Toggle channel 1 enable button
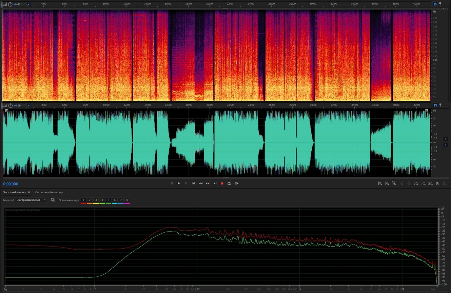The width and height of the screenshot is (451, 293). coord(445,139)
